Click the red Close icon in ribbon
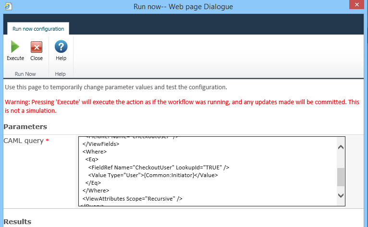 37,47
